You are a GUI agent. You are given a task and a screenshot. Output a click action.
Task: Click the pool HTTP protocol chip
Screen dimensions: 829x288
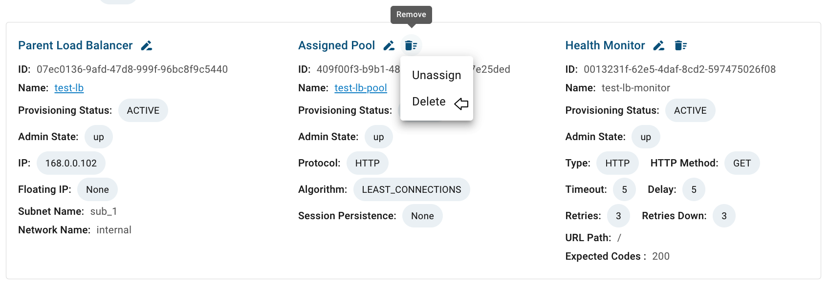click(x=368, y=163)
